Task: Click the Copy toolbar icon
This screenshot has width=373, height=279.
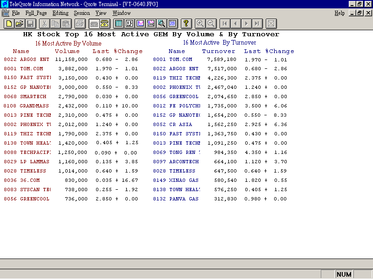Action: pos(55,24)
